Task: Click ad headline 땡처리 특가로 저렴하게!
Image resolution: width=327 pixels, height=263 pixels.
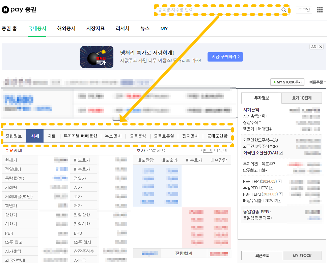Action: point(147,53)
